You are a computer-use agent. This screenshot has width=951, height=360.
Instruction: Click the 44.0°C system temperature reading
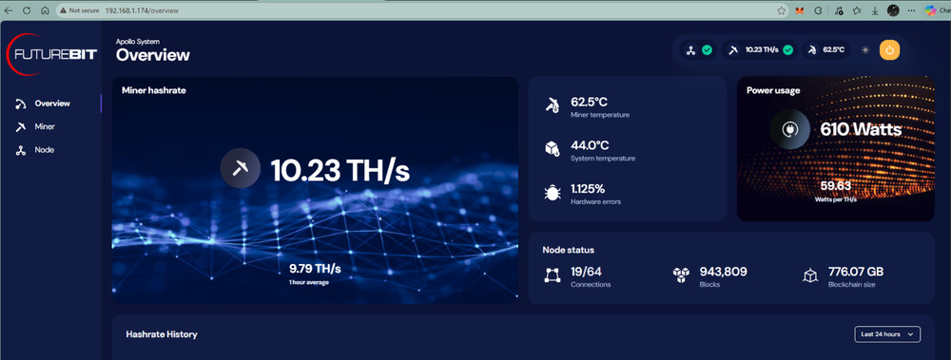tap(590, 145)
